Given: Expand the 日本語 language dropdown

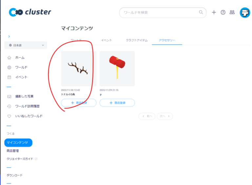Looking at the screenshot, I should (26, 45).
